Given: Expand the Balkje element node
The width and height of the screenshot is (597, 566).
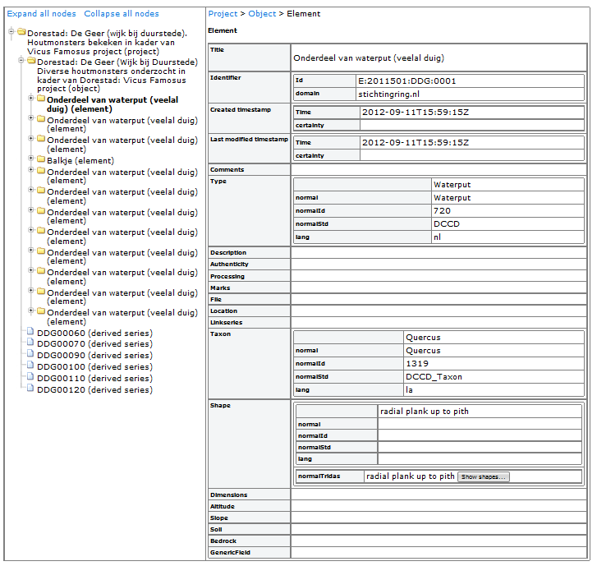Looking at the screenshot, I should click(31, 159).
